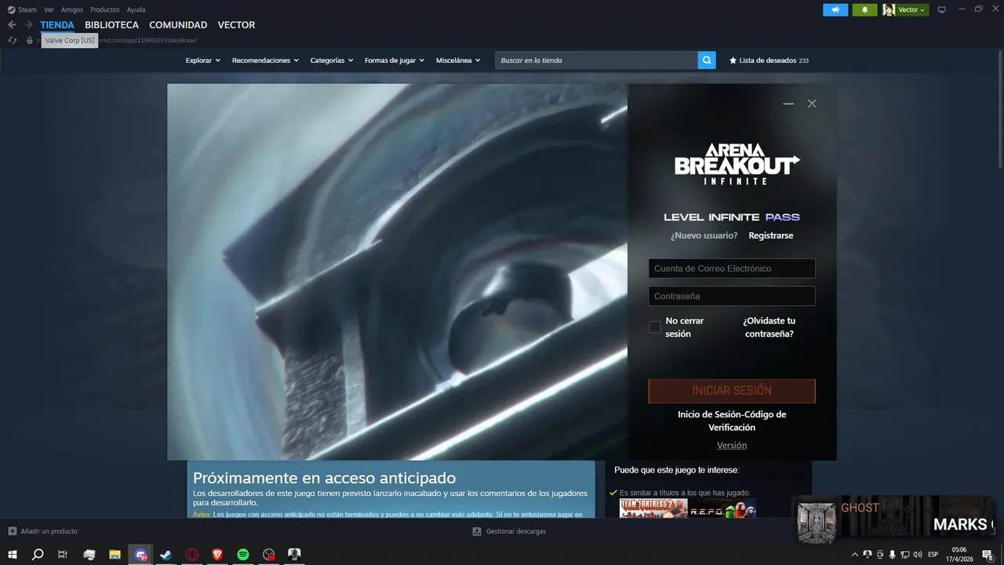The image size is (1004, 565).
Task: Open the green notifications bell
Action: pos(864,9)
